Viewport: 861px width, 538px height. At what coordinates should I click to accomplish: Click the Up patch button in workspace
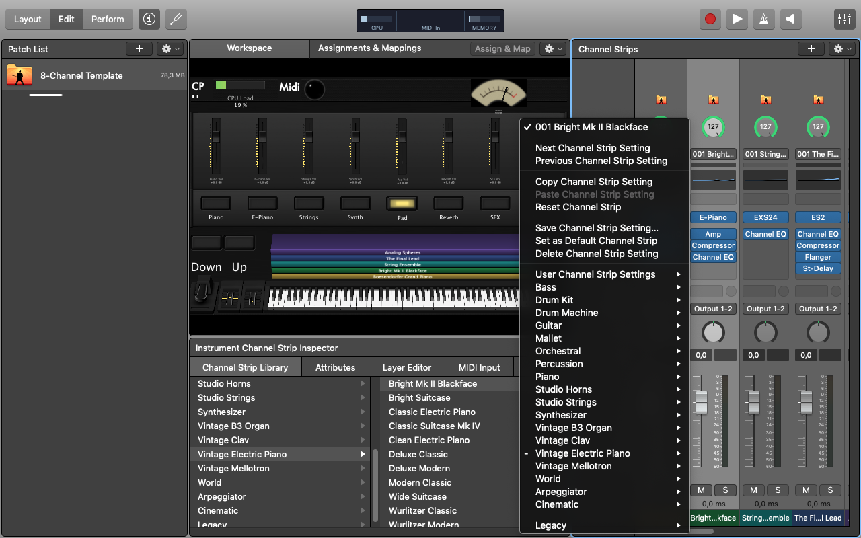(x=239, y=243)
